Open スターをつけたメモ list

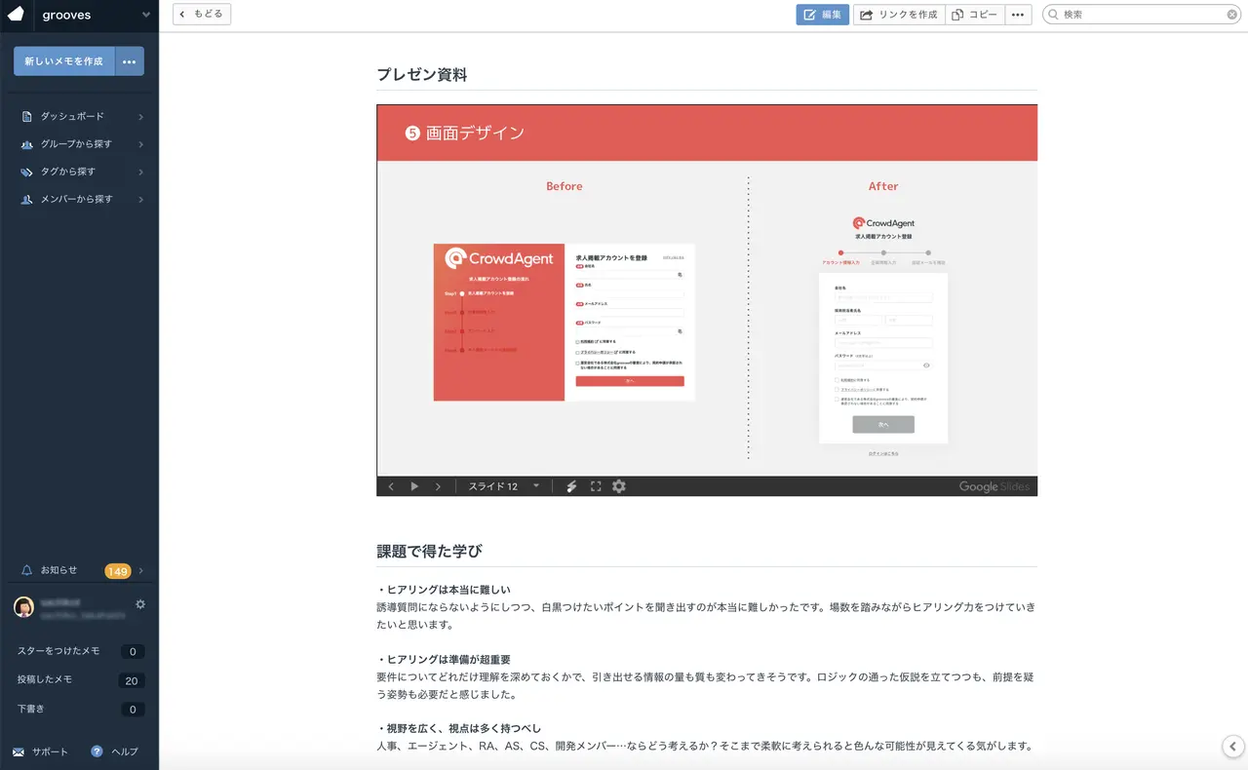click(79, 651)
